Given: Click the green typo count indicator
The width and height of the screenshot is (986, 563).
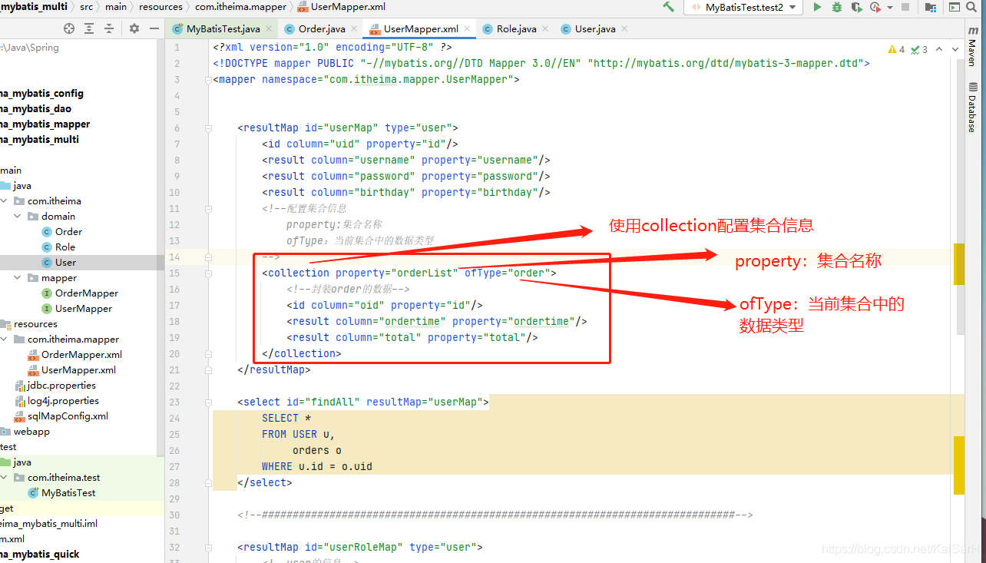Looking at the screenshot, I should tap(919, 49).
